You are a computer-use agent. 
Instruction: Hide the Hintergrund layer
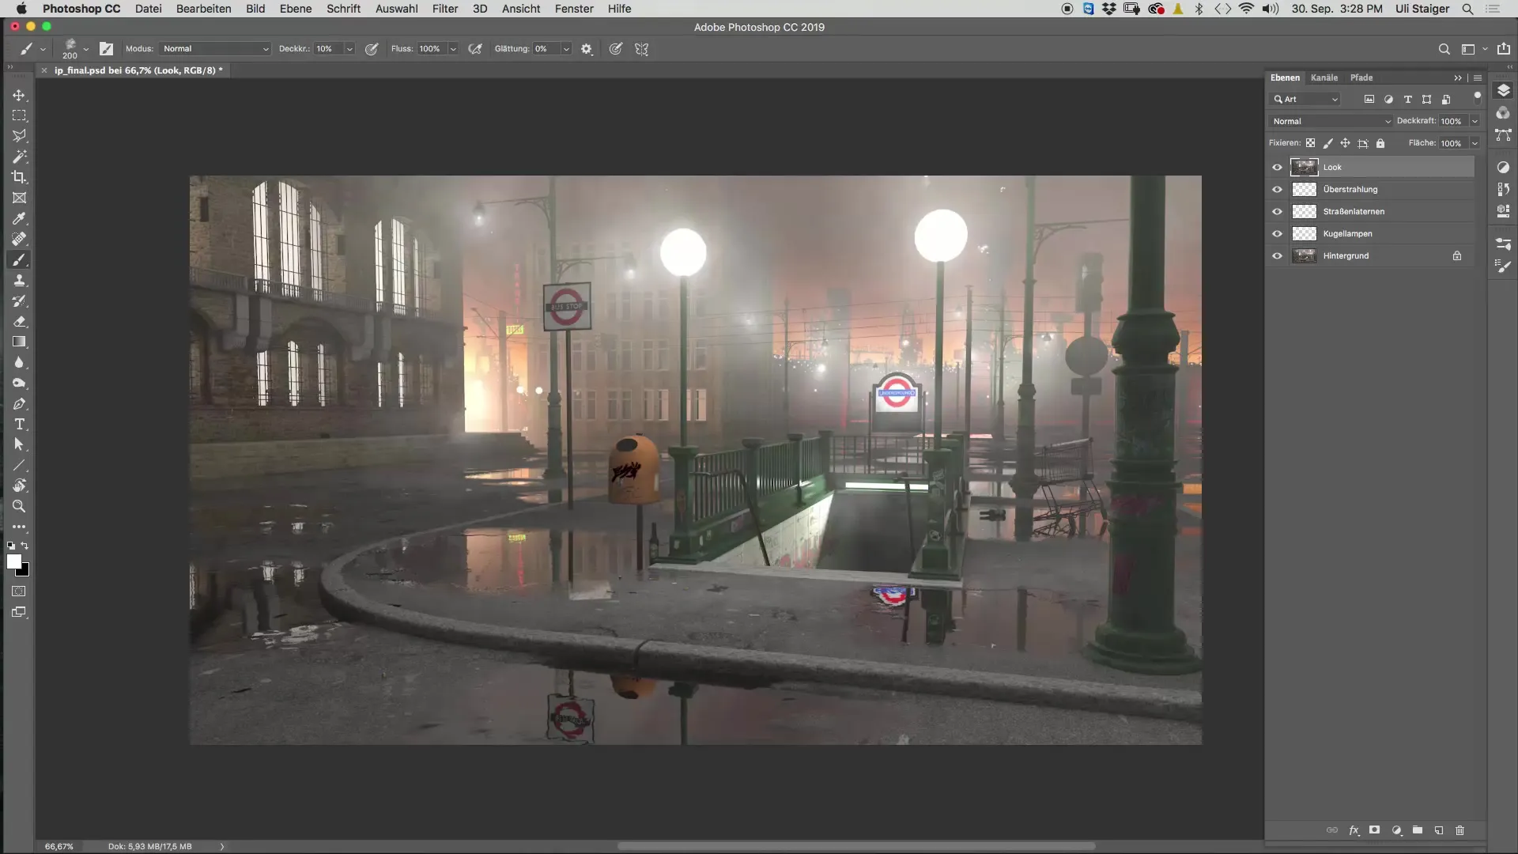coord(1277,255)
